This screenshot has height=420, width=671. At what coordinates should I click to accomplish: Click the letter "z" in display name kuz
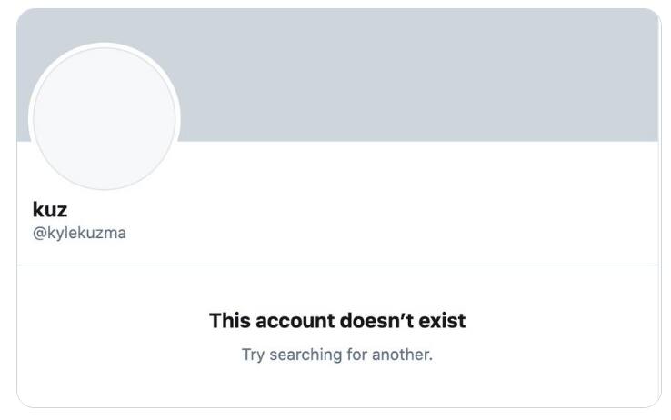[x=62, y=211]
